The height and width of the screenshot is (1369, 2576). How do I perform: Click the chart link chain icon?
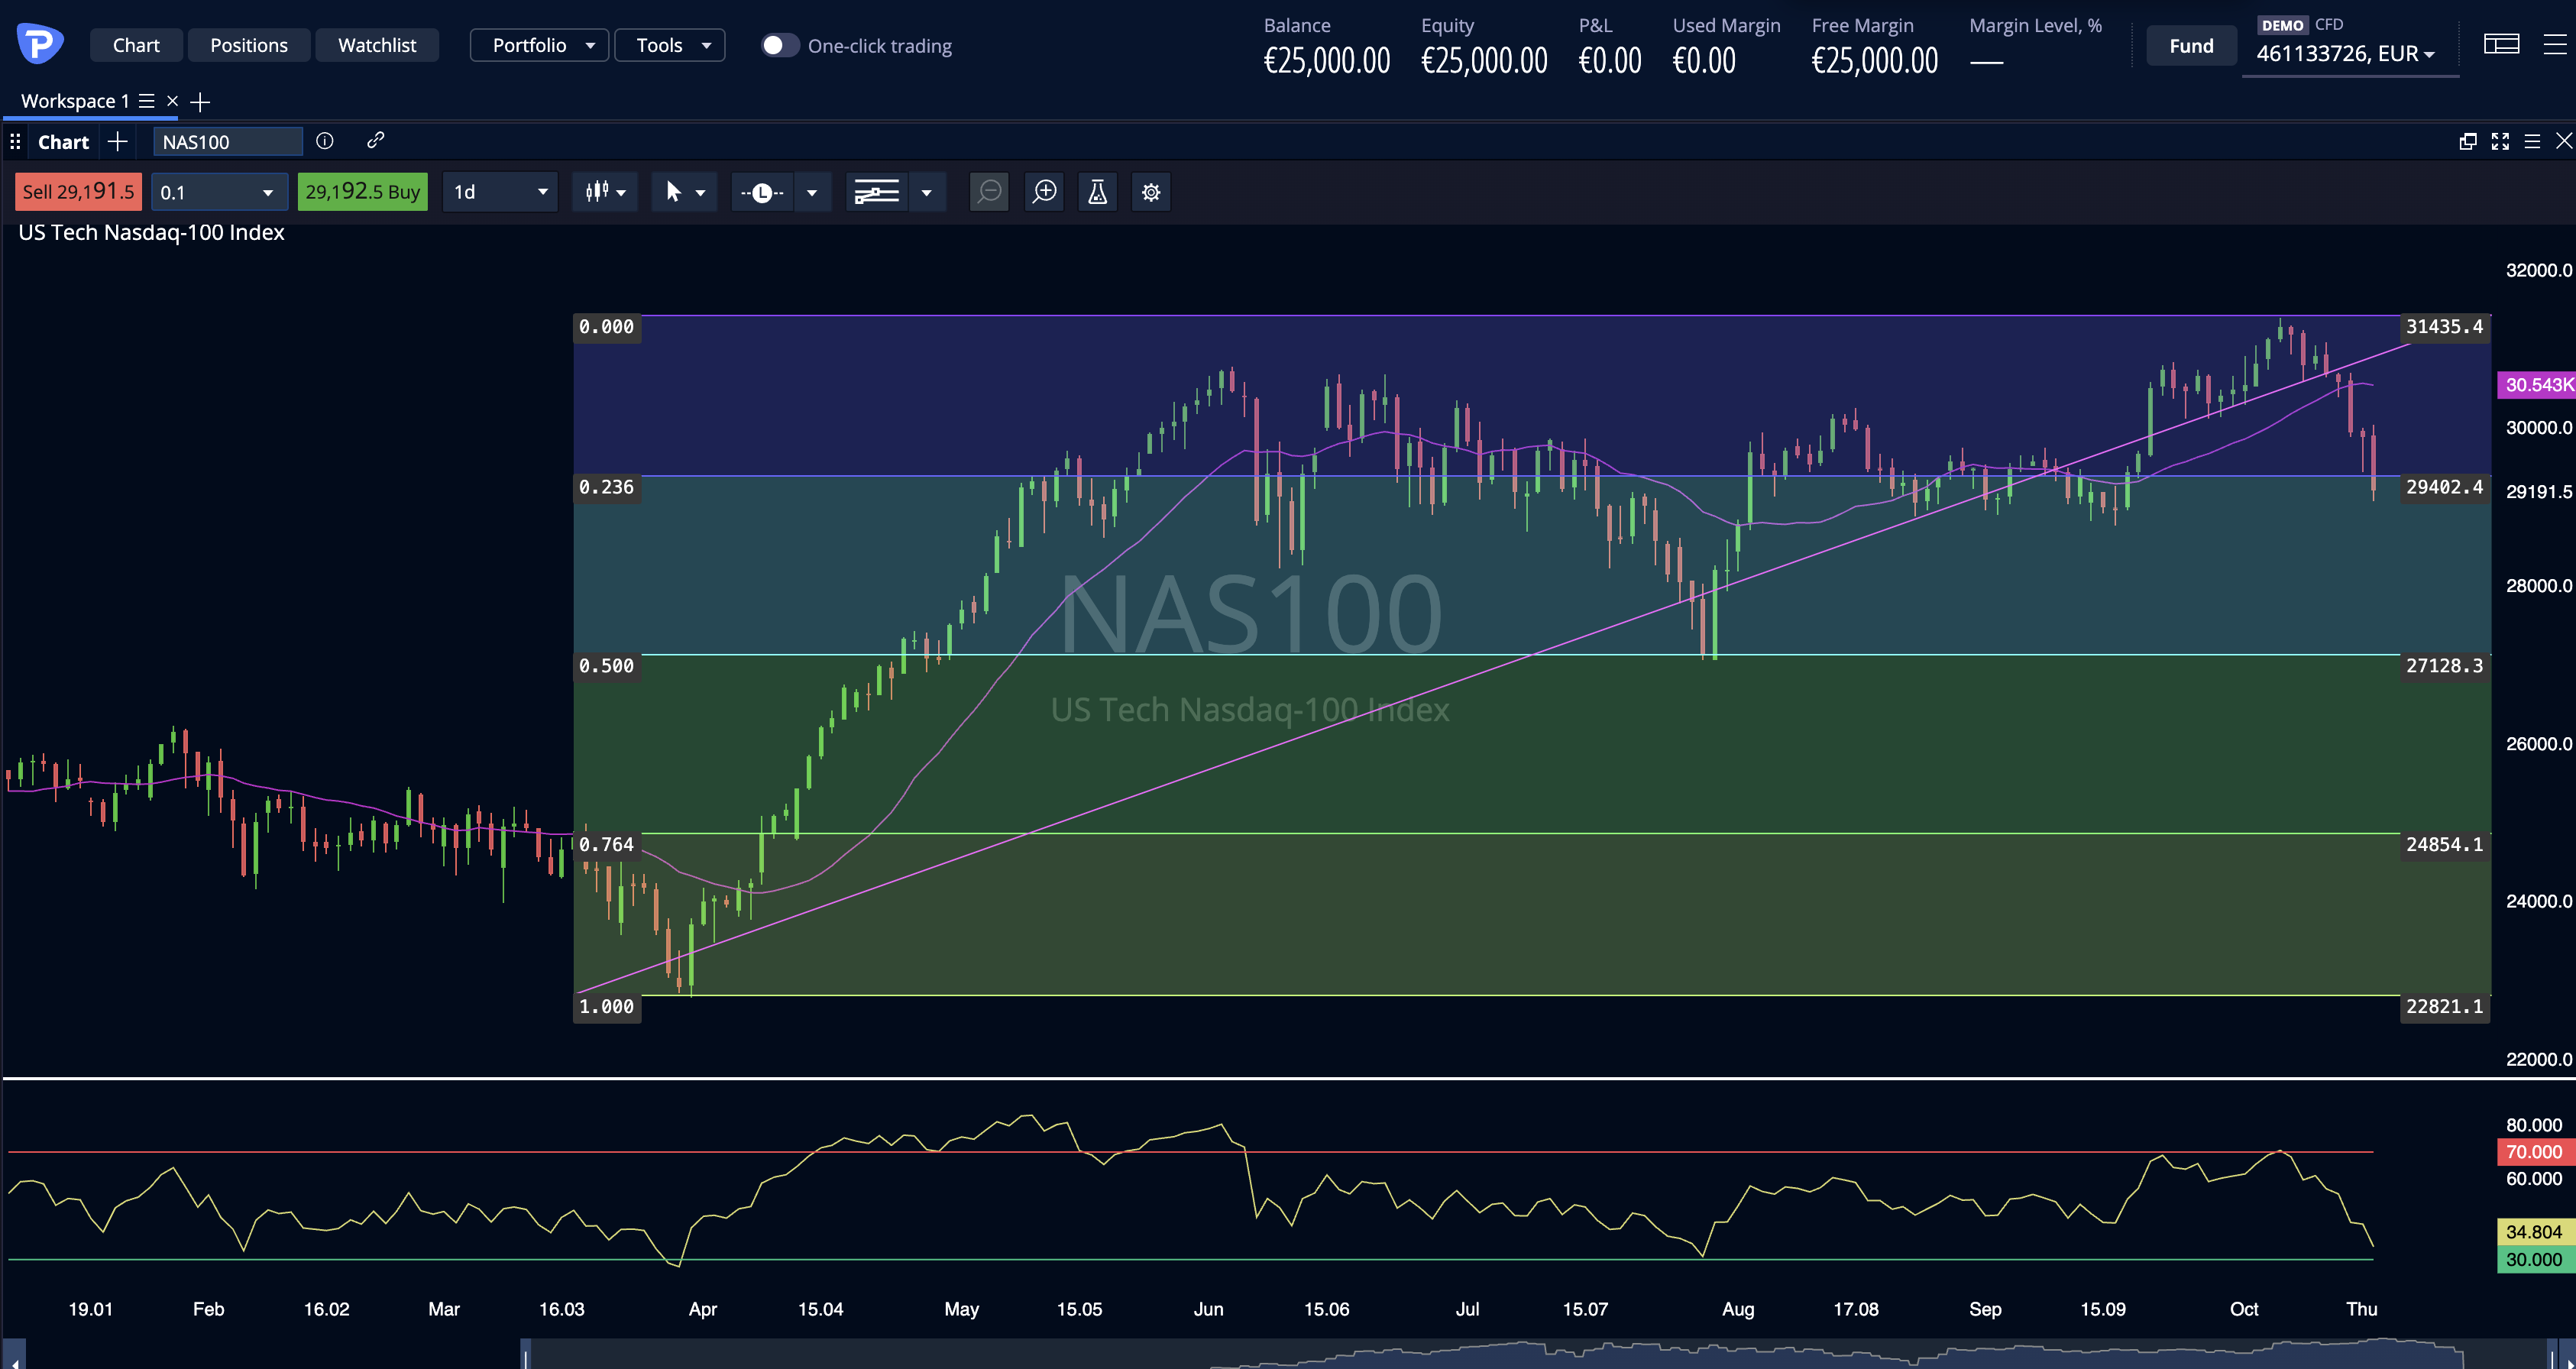tap(376, 141)
